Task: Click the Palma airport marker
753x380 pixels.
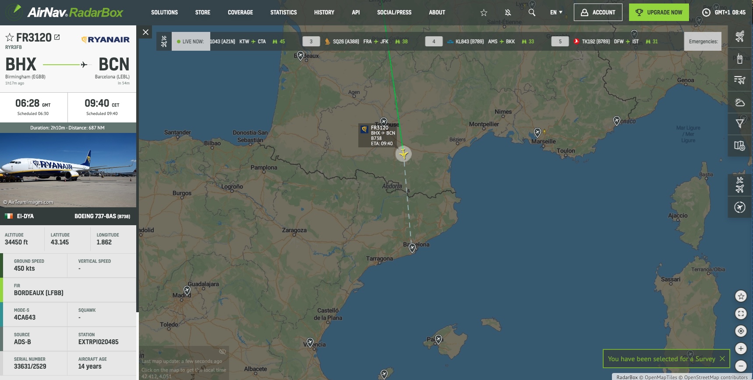Action: coord(438,339)
